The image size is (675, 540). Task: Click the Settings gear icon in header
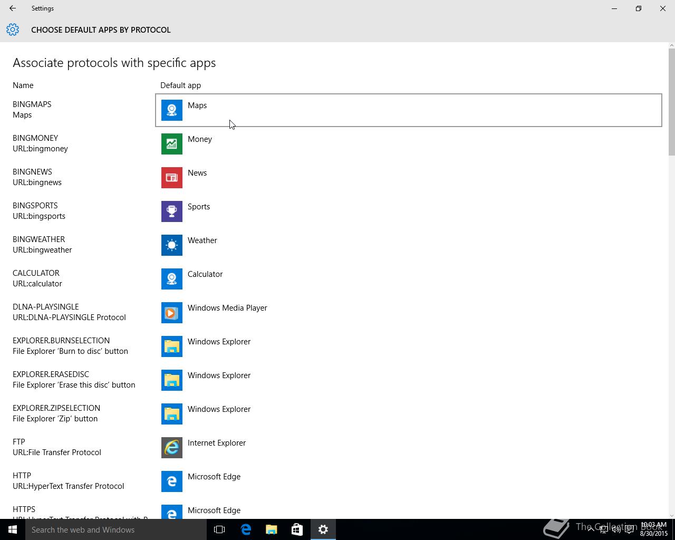click(13, 30)
